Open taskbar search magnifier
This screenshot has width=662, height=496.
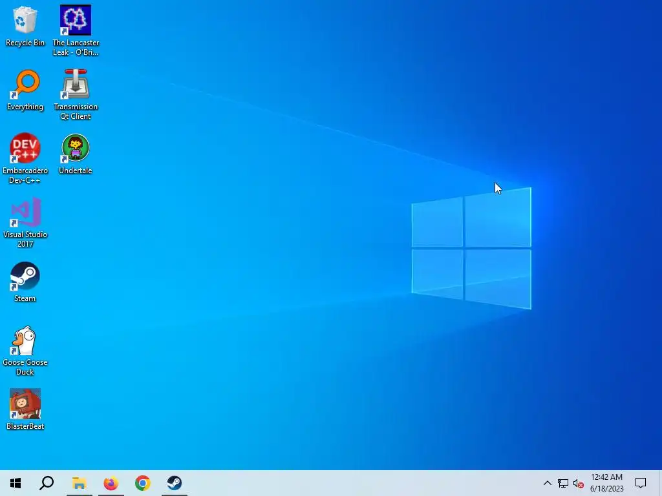[x=47, y=483]
